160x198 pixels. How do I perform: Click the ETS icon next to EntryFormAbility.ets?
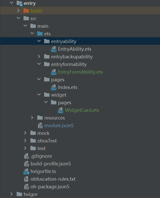click(x=54, y=72)
